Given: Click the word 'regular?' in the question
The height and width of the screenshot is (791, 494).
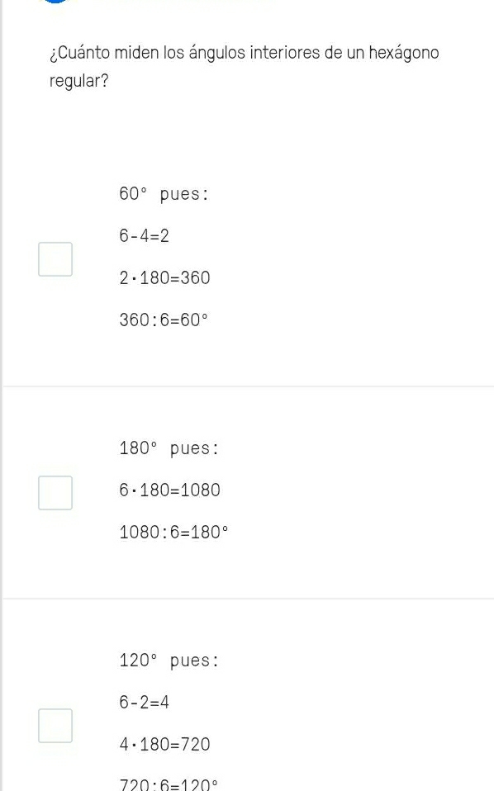Looking at the screenshot, I should pos(79,81).
